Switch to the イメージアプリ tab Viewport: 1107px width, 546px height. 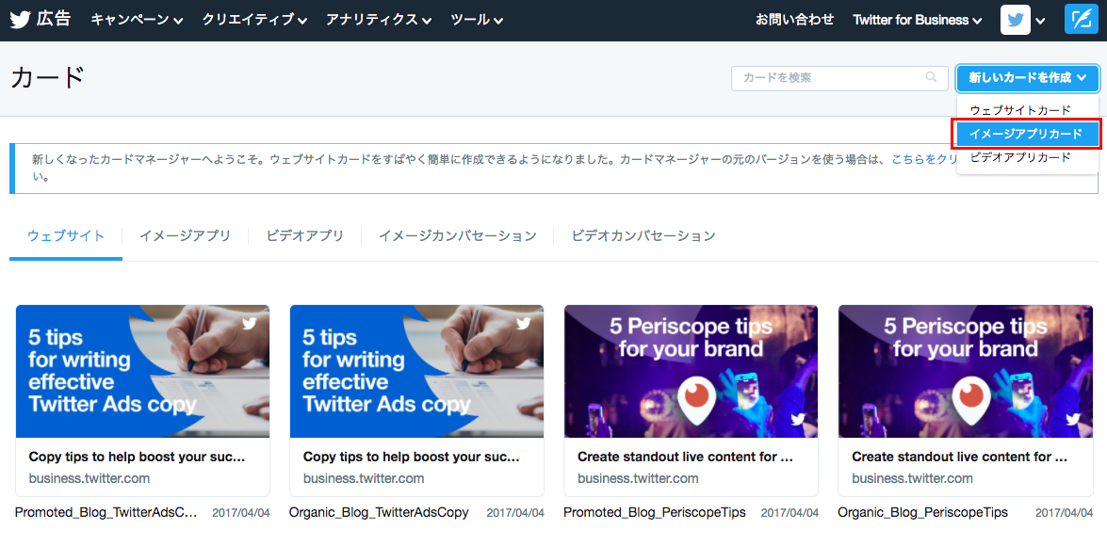[x=185, y=235]
